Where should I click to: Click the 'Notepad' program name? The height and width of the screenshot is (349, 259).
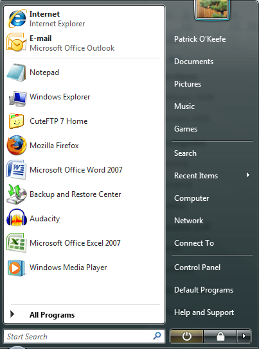[x=44, y=72]
